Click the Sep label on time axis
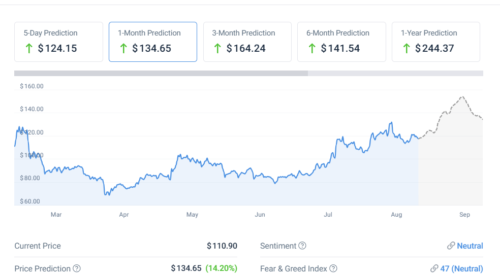The image size is (500, 276). point(464,215)
